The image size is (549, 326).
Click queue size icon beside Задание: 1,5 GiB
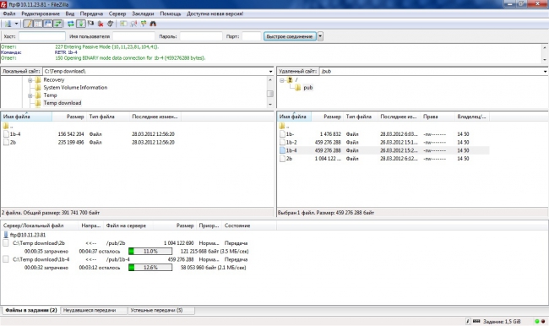[476, 321]
